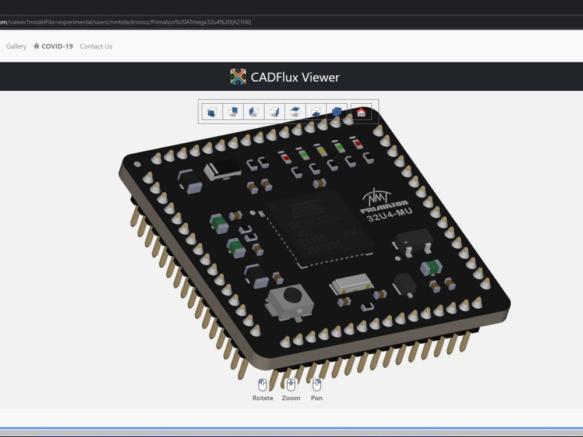The width and height of the screenshot is (583, 437).
Task: Click the ATmega32U4 chip on the board model
Action: click(319, 227)
